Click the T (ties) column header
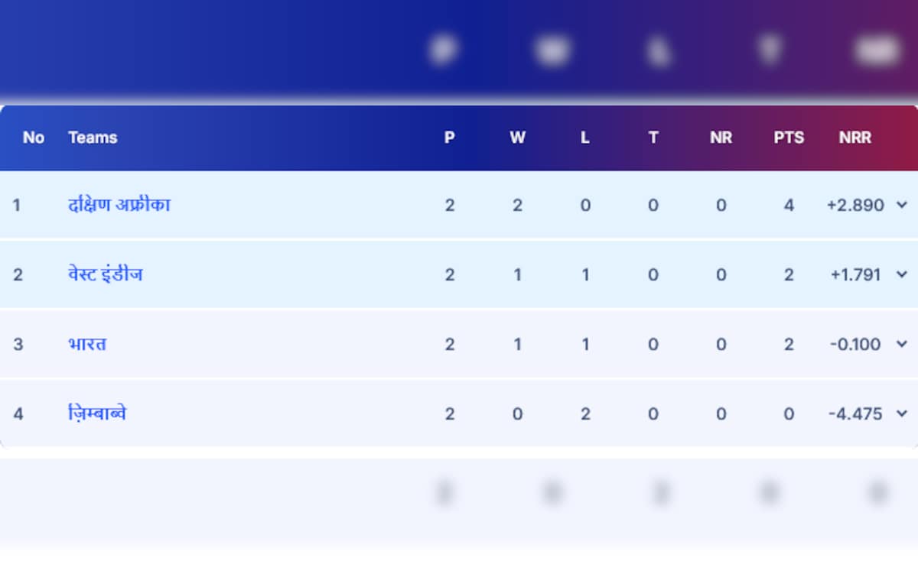Viewport: 918px width, 564px height. (x=653, y=138)
